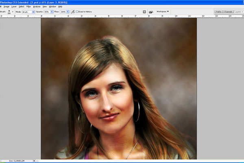Open the Opacity slider arrow
This screenshot has width=244, height=163.
tap(52, 12)
